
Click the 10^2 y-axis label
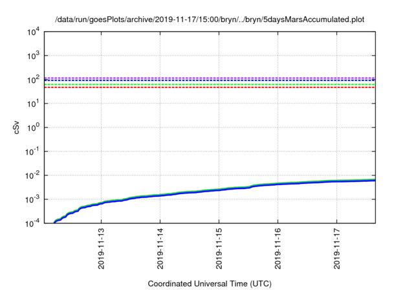[x=34, y=80]
